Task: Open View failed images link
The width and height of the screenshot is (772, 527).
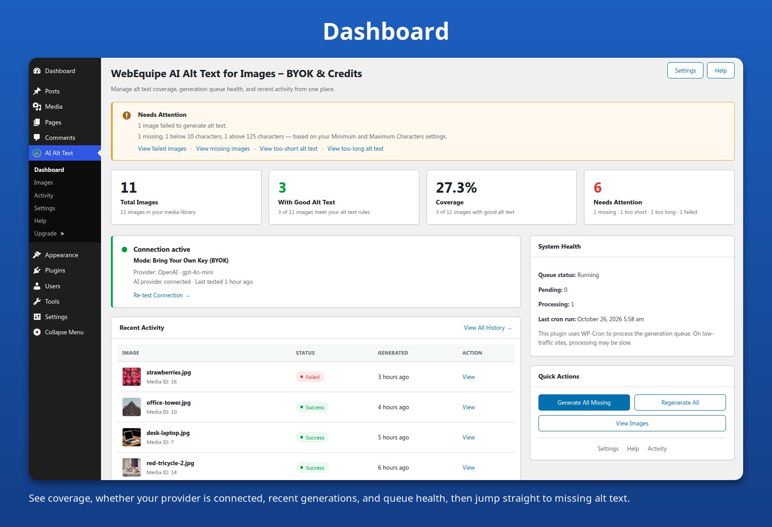Action: click(162, 148)
